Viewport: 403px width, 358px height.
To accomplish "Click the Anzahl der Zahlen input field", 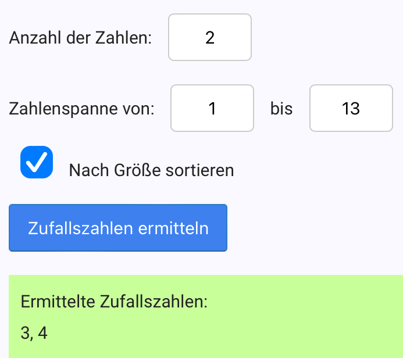I will point(210,37).
